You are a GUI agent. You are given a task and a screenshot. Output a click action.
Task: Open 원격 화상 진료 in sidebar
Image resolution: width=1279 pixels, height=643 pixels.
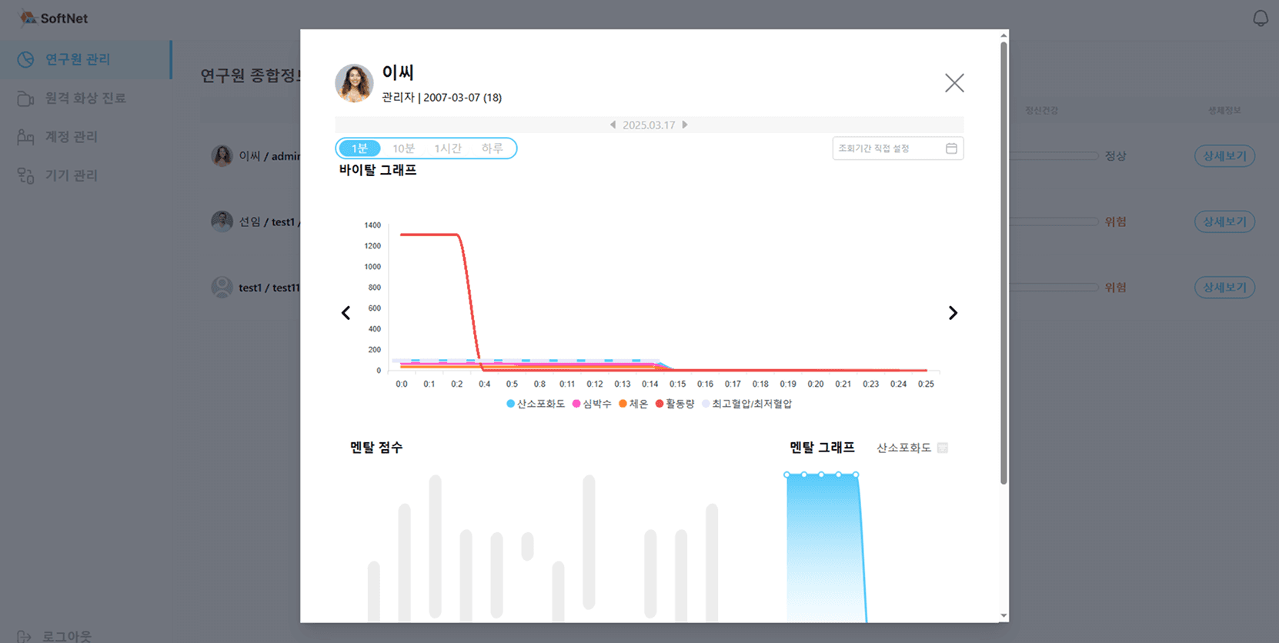point(85,98)
